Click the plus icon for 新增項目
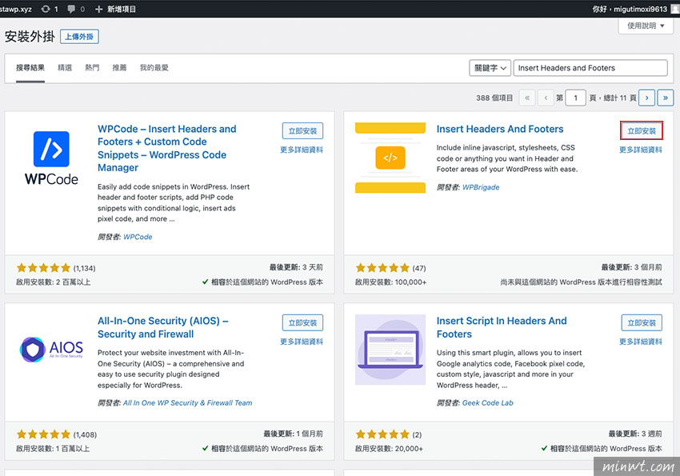Viewport: 680px width, 476px height. [x=98, y=9]
